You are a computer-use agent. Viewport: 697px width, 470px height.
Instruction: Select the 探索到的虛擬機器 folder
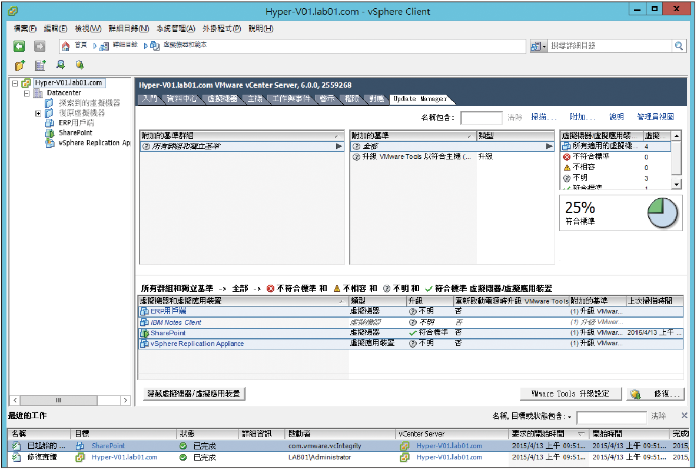coord(89,102)
